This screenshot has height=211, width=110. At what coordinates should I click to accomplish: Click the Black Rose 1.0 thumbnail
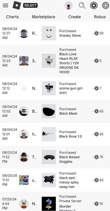[x=49, y=134]
